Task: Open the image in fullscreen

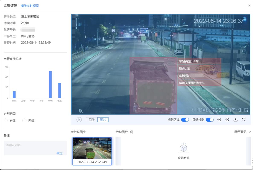Action: (x=244, y=120)
